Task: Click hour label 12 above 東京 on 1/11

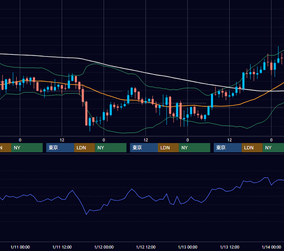Action: coord(62,140)
